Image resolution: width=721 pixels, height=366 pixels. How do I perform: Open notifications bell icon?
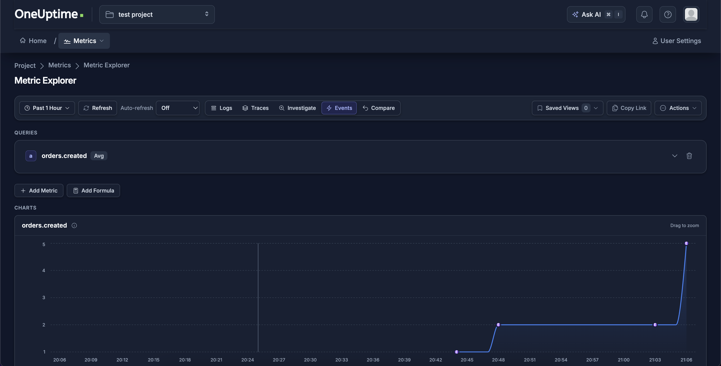tap(644, 15)
